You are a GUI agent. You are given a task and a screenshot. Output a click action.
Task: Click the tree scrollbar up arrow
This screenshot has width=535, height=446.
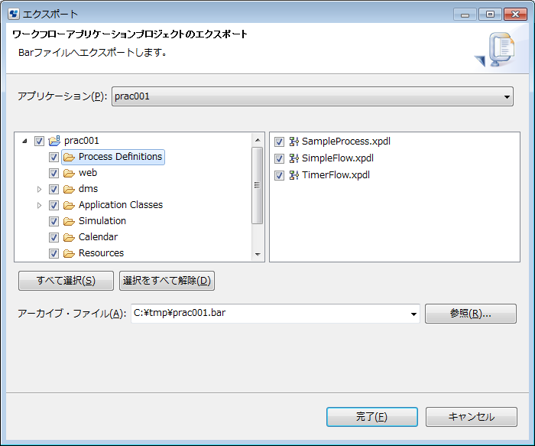258,140
